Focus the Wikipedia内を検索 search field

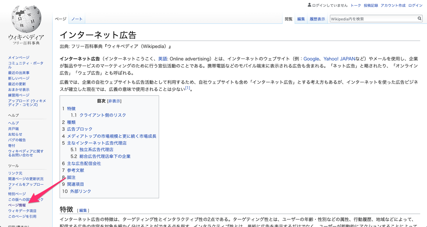(x=373, y=19)
